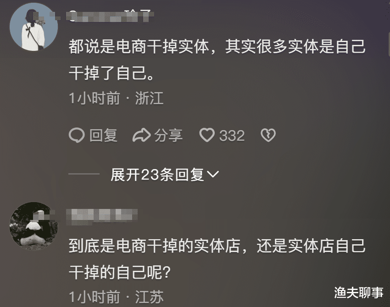Tap the speech bubble reply icon
This screenshot has width=390, height=307.
[x=77, y=135]
